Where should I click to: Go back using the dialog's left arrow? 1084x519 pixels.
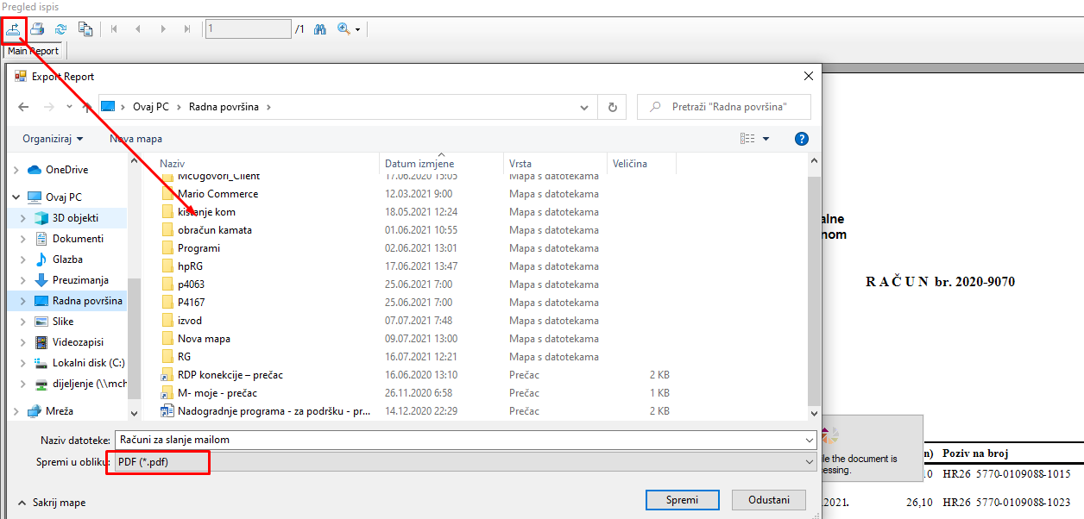point(23,107)
